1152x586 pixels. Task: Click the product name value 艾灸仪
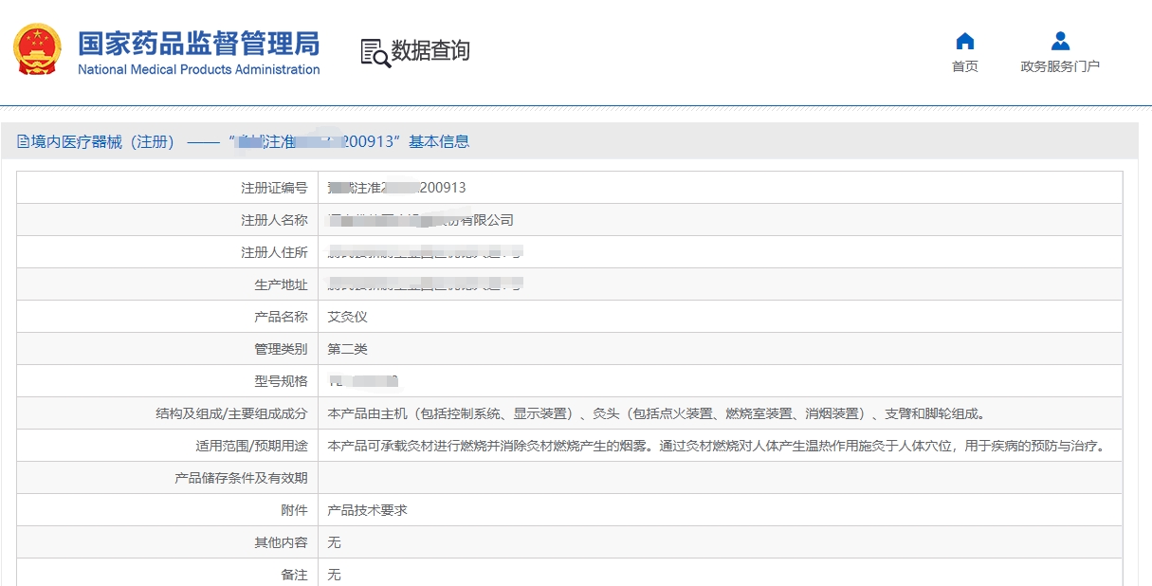coord(347,317)
